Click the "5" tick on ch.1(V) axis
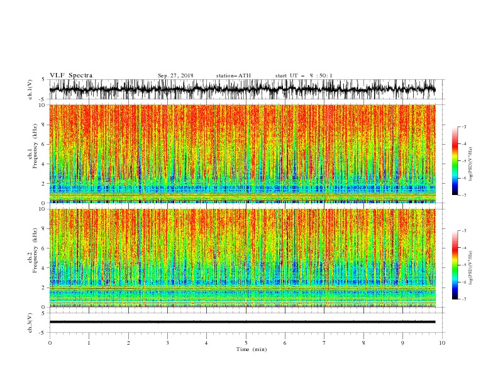 coord(44,79)
